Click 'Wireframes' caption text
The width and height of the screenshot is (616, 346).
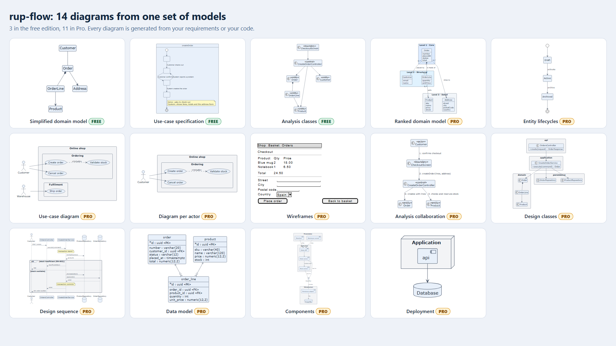pos(300,217)
